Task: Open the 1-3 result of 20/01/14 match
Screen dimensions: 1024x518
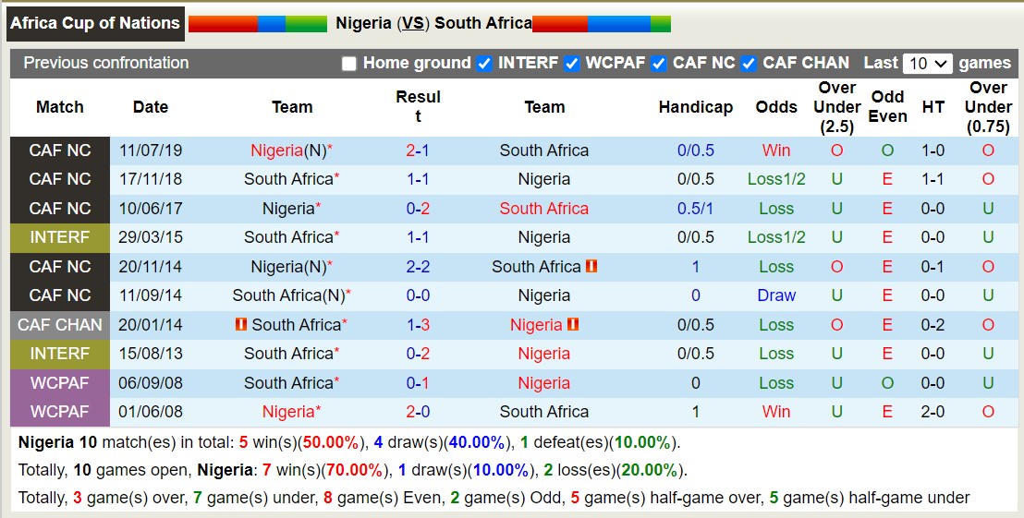Action: [418, 324]
